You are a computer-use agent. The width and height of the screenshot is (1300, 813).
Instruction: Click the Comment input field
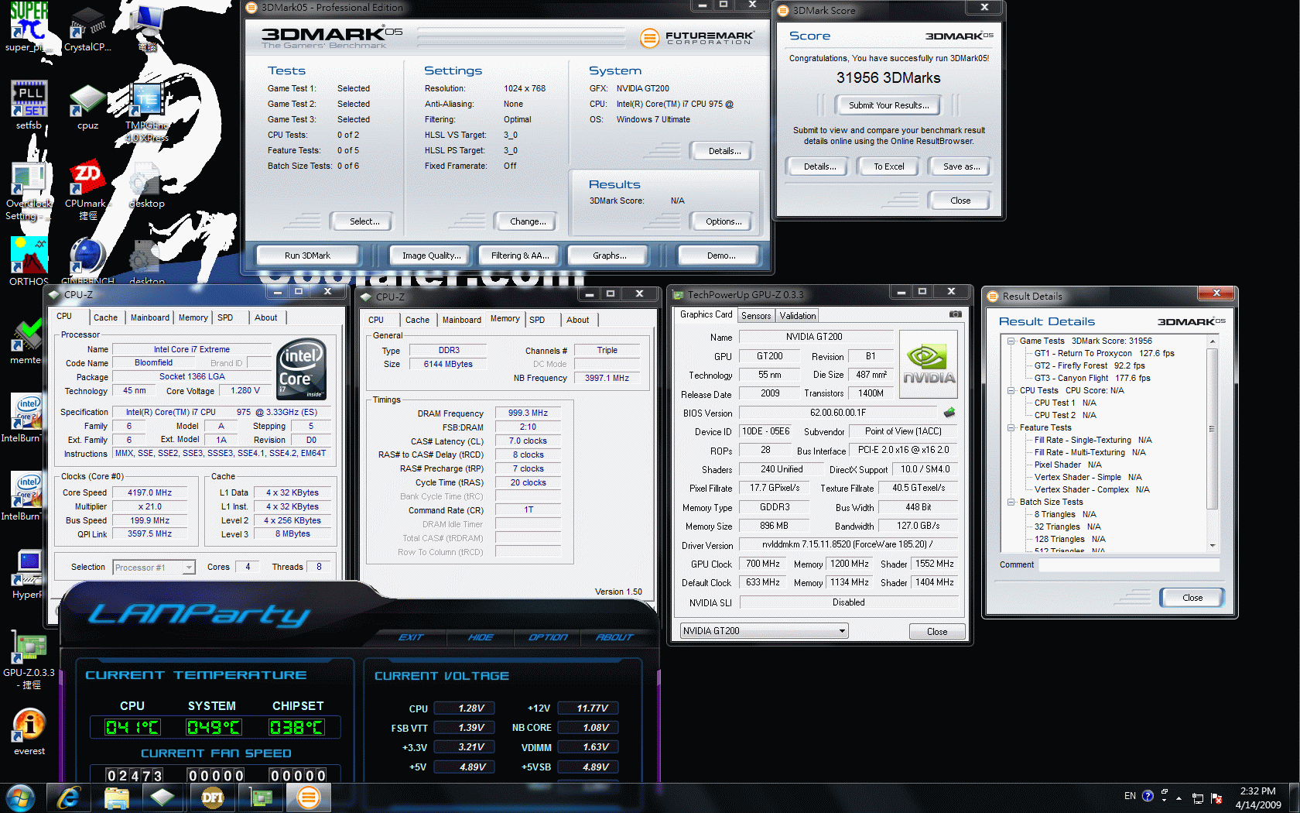[x=1129, y=564]
